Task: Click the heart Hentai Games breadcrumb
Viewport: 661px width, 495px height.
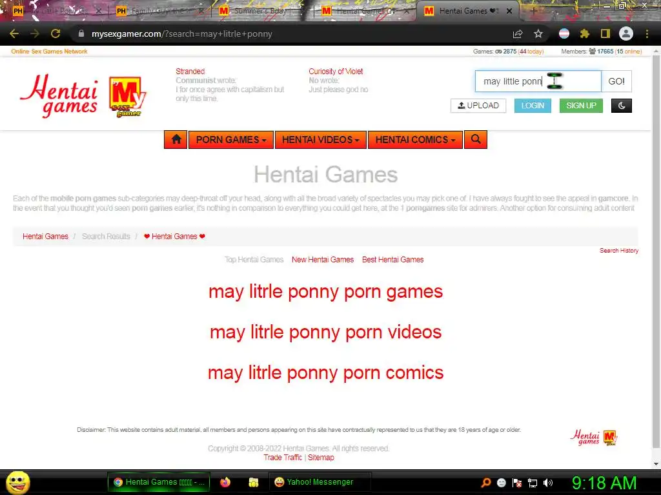Action: [x=174, y=237]
